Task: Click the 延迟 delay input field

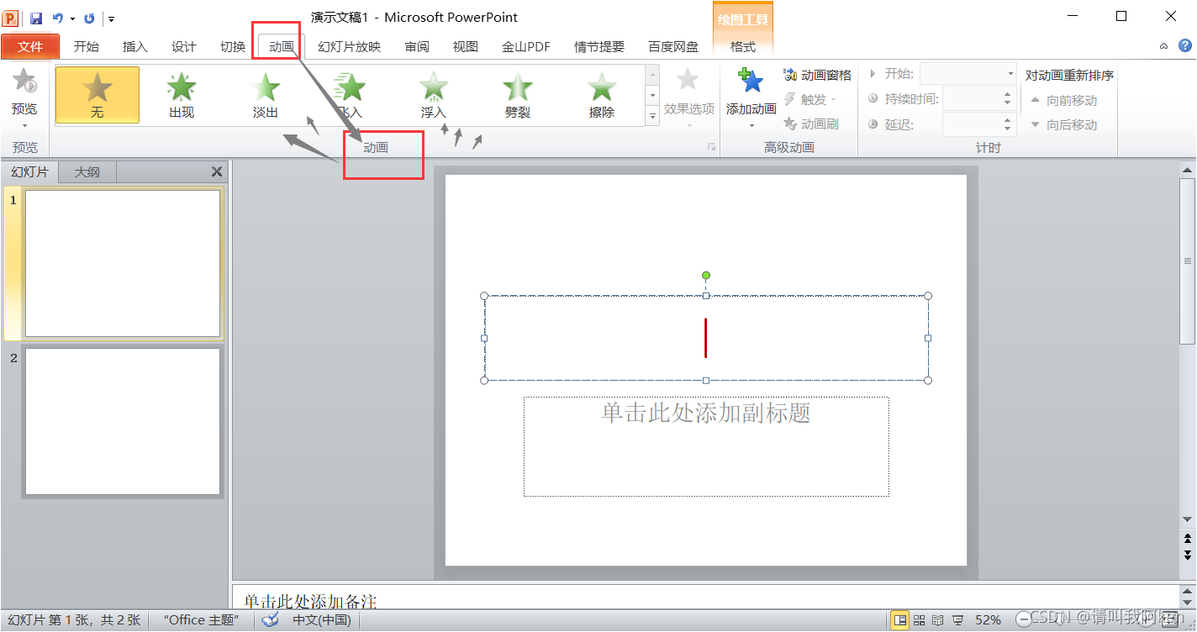Action: click(x=973, y=124)
